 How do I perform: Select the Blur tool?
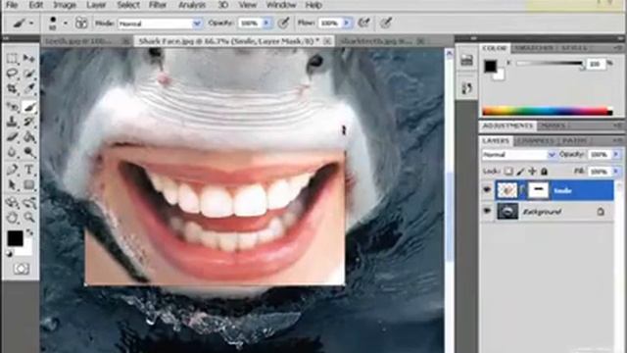click(12, 152)
